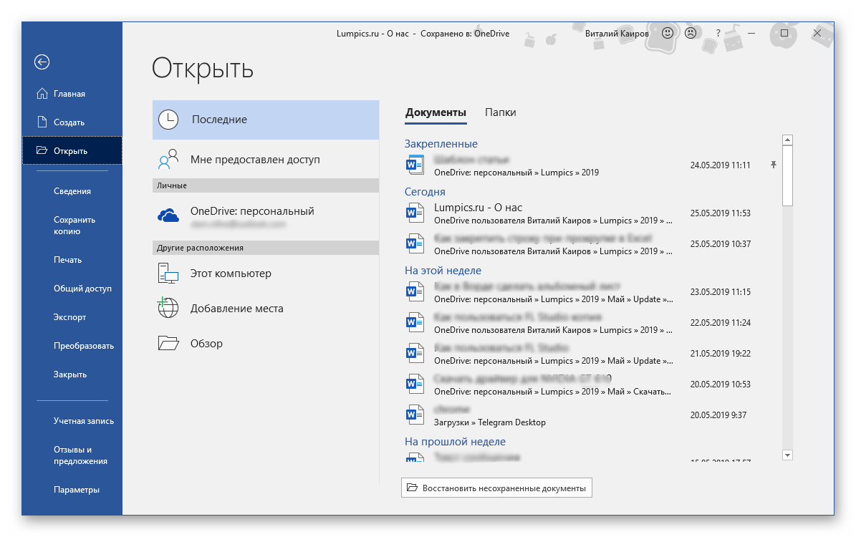Click the smiley face feedback icon

667,33
